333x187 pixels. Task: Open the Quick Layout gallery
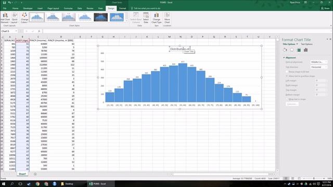15,18
